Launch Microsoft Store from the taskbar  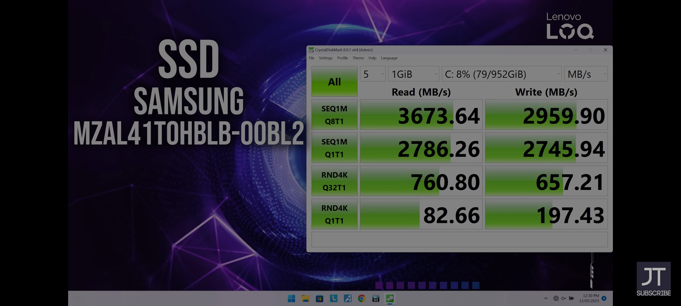320,298
